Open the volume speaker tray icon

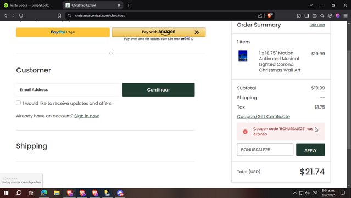(x=308, y=193)
